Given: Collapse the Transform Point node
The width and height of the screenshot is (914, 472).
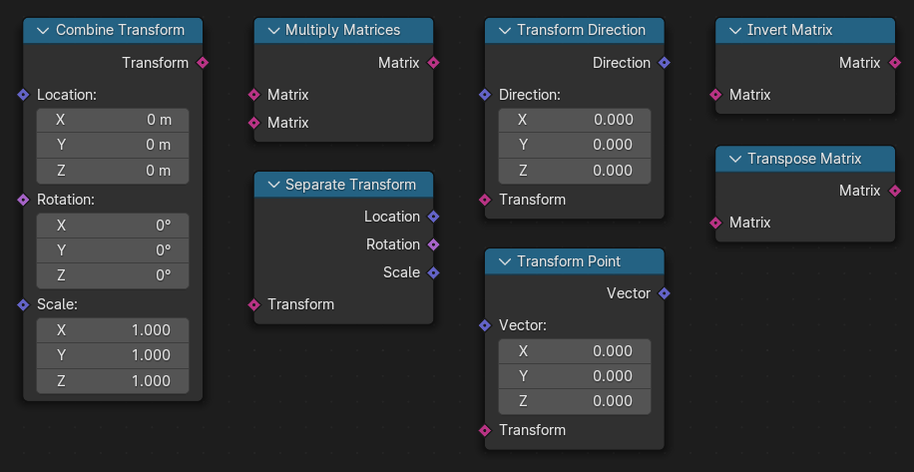Looking at the screenshot, I should [504, 261].
